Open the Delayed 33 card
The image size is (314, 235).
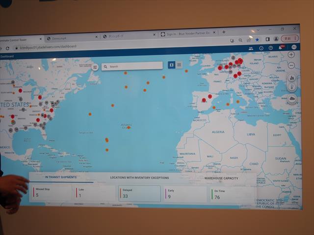[139, 193]
